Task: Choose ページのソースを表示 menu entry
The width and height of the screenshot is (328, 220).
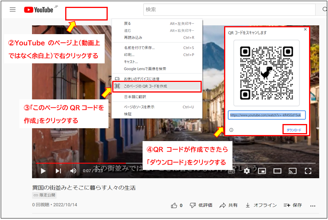Action: click(157, 107)
